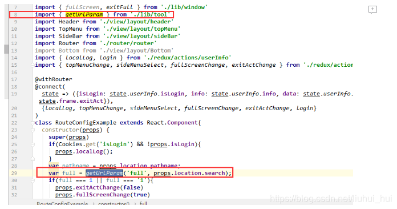
Task: Click line number 13 in the gutter
Action: coord(14,51)
